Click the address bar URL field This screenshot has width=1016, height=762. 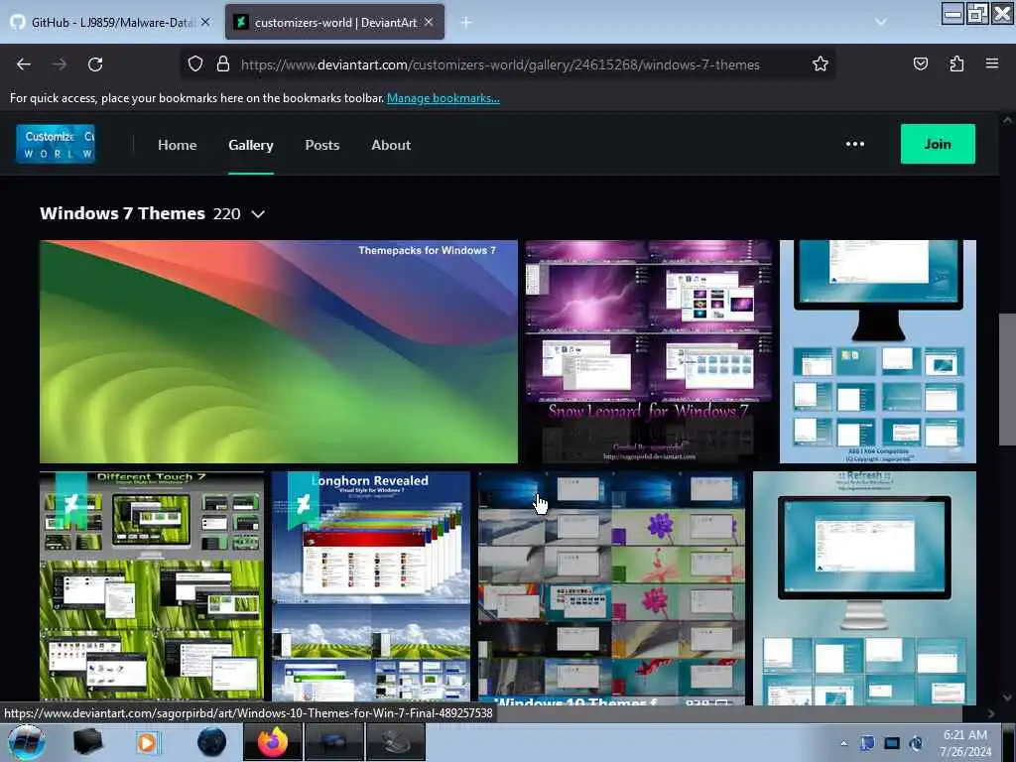[x=500, y=64]
